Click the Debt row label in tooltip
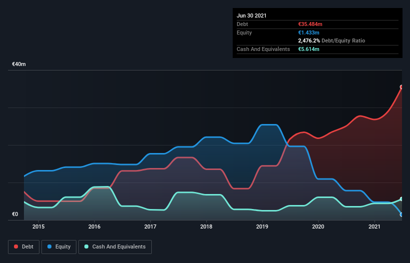Screen dimensions: 410x263 (242, 24)
